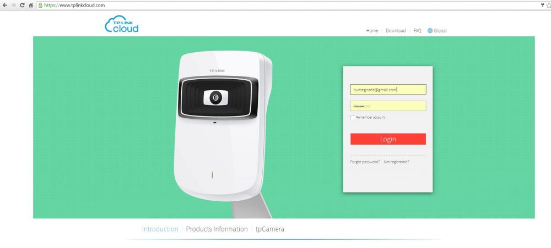Click the green padlock security icon
551x248 pixels.
pyautogui.click(x=40, y=5)
